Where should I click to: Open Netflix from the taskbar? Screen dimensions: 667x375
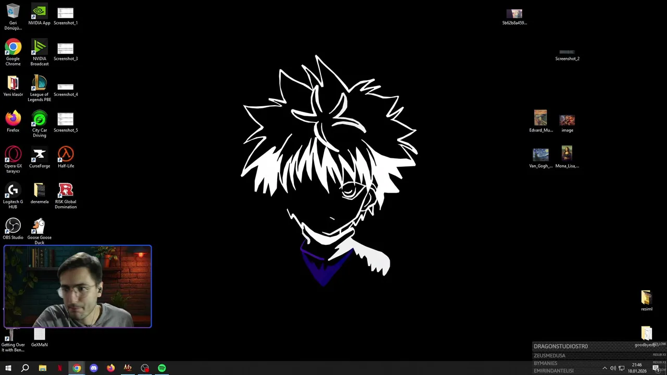coord(59,368)
